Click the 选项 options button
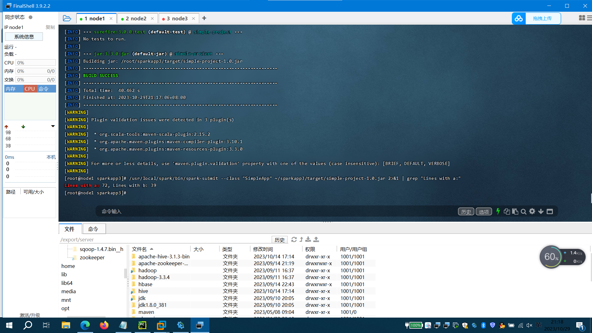This screenshot has height=333, width=592. point(483,212)
